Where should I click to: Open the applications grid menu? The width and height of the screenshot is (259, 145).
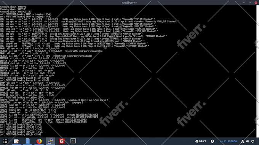(x=5, y=141)
